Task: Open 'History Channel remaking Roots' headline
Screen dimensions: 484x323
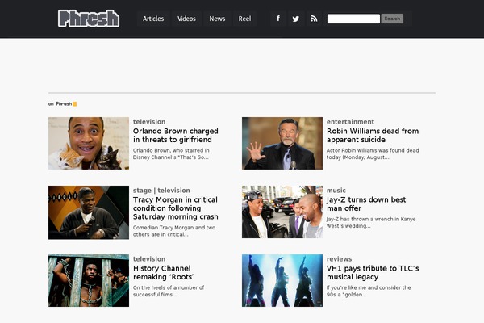Action: 163,272
